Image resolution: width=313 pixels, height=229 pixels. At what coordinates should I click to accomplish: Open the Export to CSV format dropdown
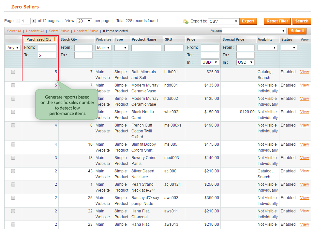tap(223, 21)
